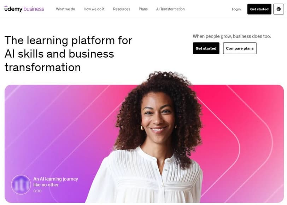Click Get started in the header

click(x=259, y=9)
